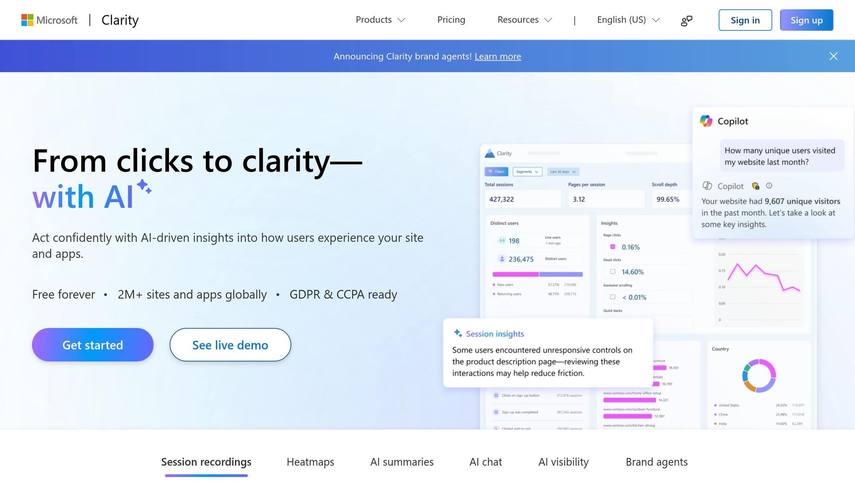
Task: Click the Filters button in dashboard preview
Action: (x=496, y=172)
